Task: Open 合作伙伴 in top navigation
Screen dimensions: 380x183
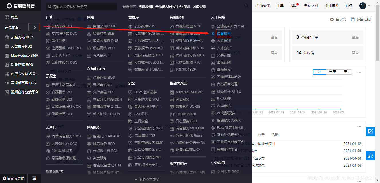Action: pyautogui.click(x=263, y=6)
